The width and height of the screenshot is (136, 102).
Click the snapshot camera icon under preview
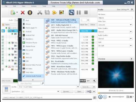(131, 97)
